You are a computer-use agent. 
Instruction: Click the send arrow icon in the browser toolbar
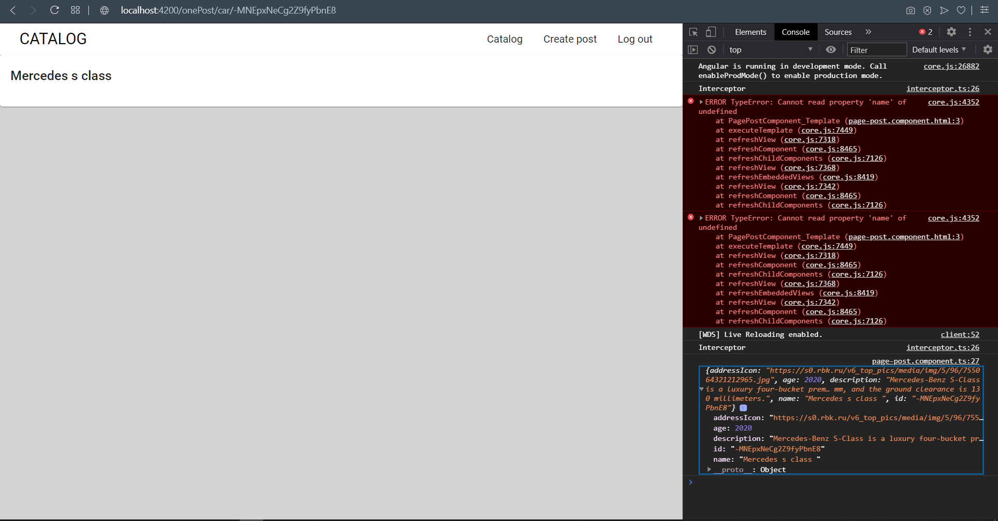tap(944, 10)
